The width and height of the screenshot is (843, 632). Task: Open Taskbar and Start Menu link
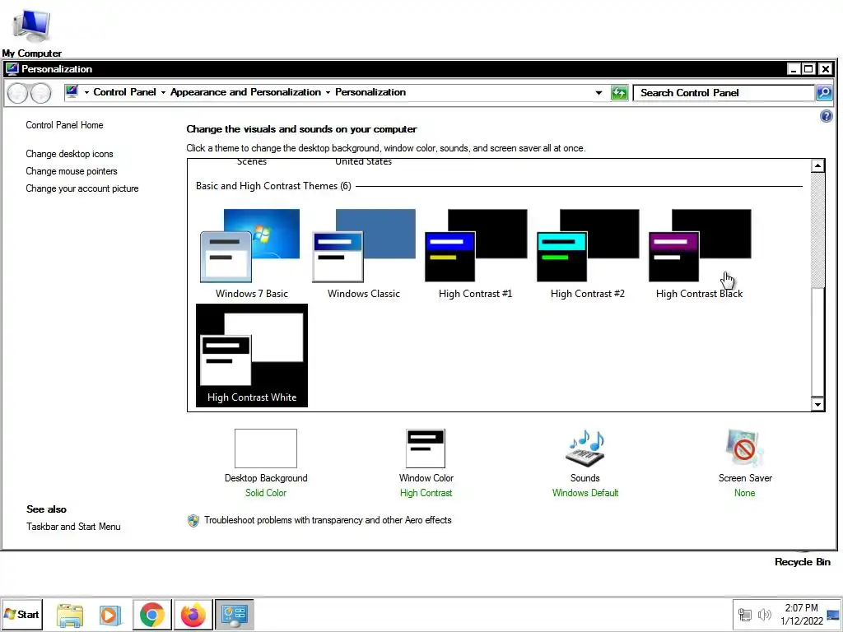point(73,527)
